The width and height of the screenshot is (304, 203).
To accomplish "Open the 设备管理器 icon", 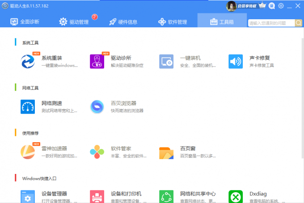I will pos(28,197).
